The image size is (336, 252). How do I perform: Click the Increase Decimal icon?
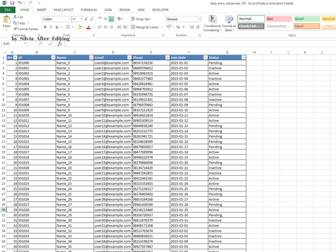[192, 27]
